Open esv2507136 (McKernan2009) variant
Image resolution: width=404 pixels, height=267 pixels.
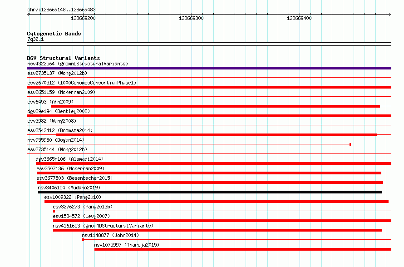click(70, 168)
